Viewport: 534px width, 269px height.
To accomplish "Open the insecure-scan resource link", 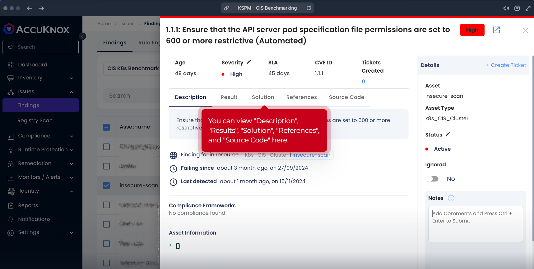I will [x=311, y=155].
